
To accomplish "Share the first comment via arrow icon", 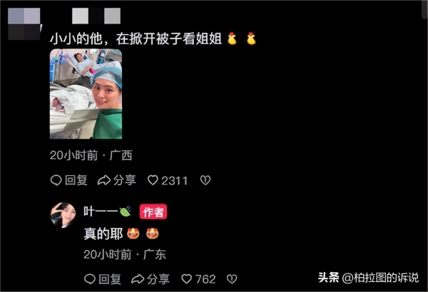I will 103,180.
